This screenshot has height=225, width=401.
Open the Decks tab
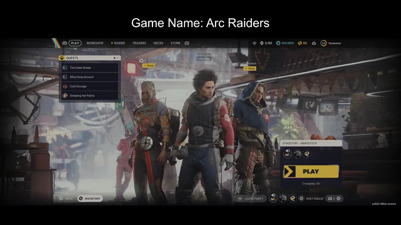158,43
